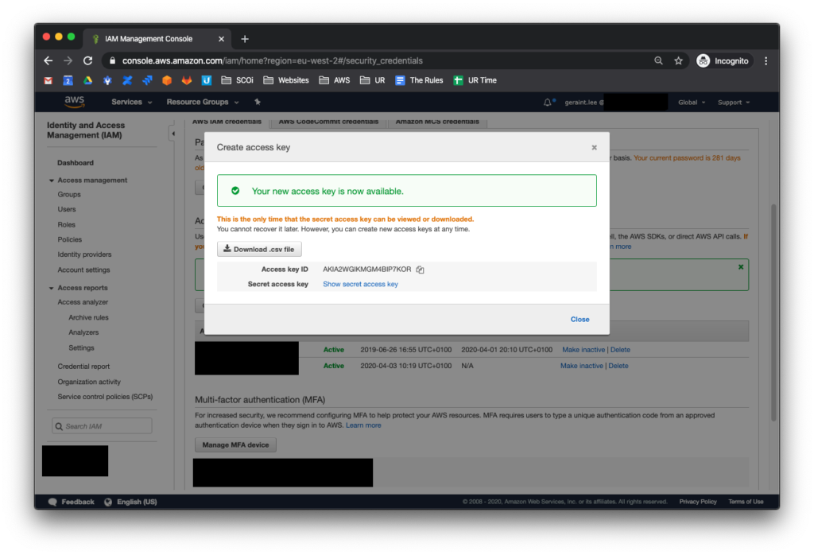This screenshot has width=814, height=555.
Task: Click the pin shortcuts icon in AWS navbar
Action: 258,102
